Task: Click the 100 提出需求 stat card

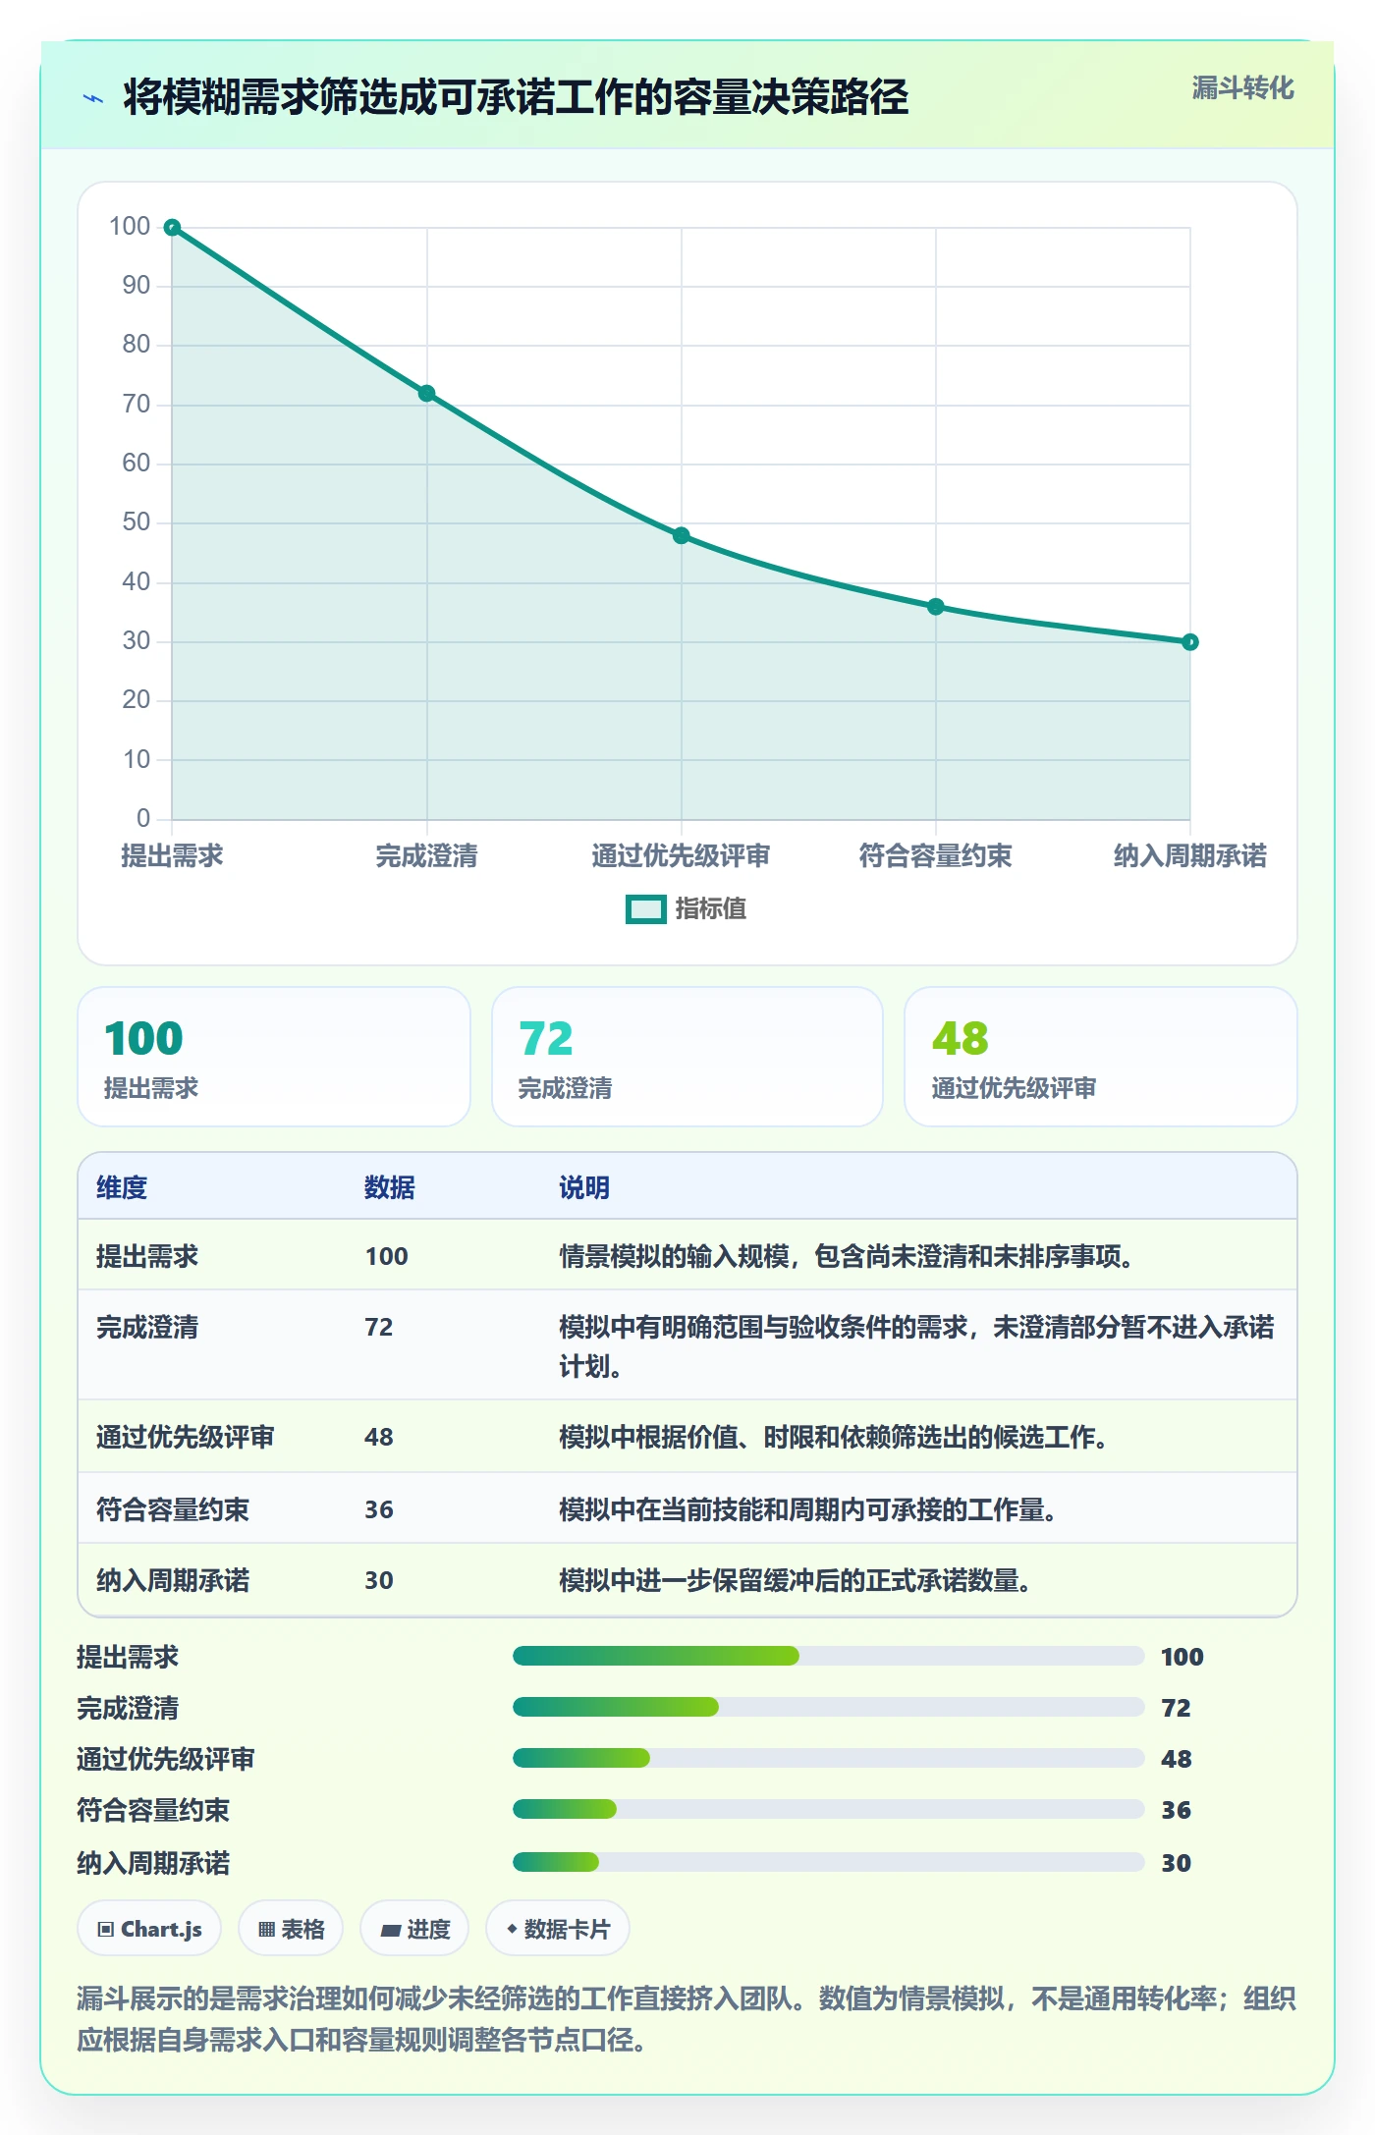Action: click(x=274, y=1057)
